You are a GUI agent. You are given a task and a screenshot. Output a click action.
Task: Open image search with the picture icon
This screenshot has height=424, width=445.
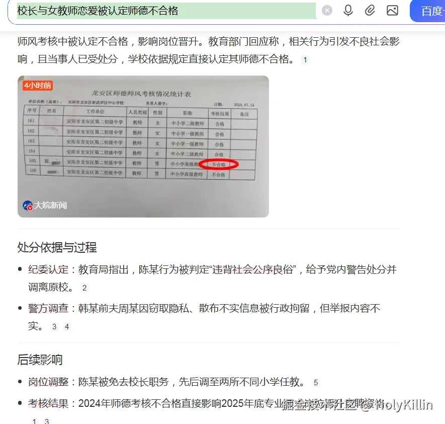coord(393,10)
